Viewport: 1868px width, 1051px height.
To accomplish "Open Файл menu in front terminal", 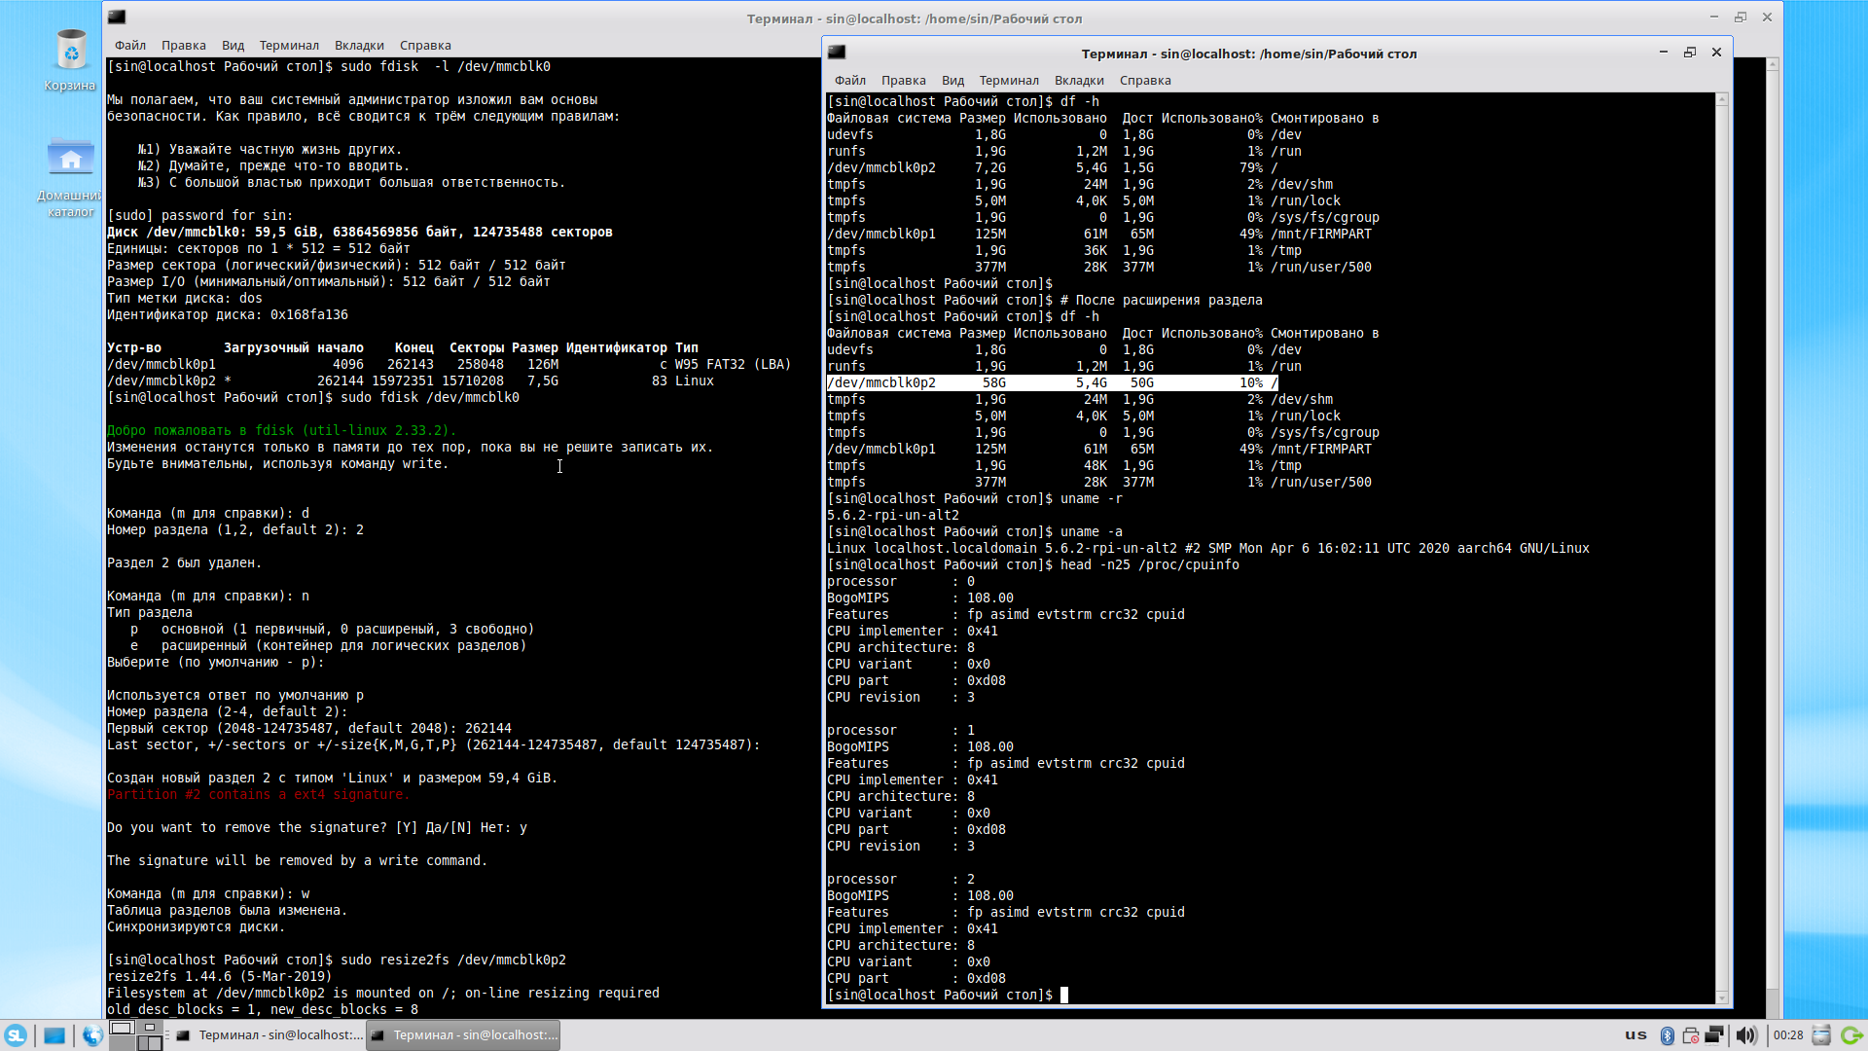I will point(849,81).
